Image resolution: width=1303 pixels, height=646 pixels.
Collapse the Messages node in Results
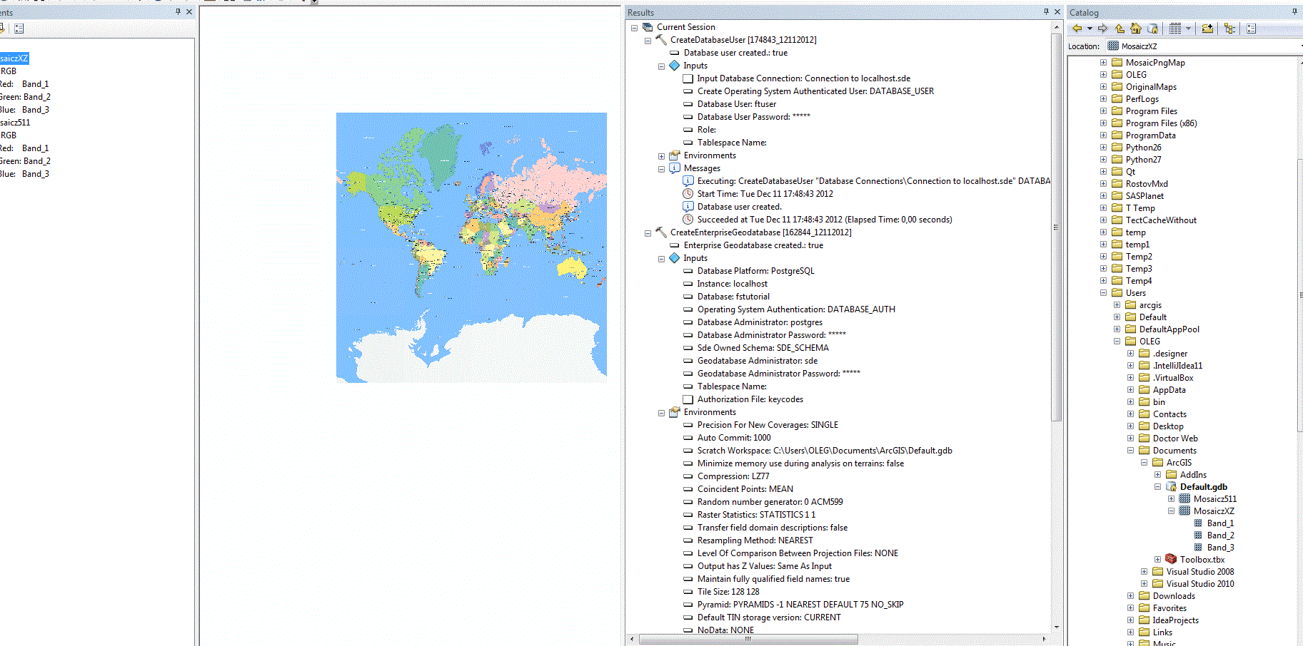pyautogui.click(x=661, y=169)
